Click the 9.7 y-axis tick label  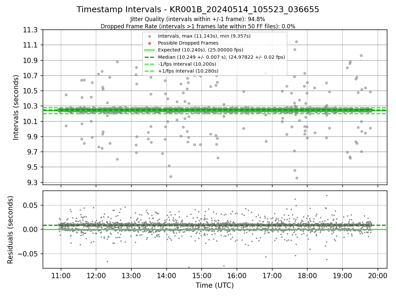coord(33,152)
